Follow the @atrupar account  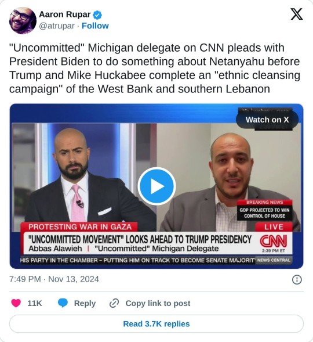pyautogui.click(x=95, y=26)
